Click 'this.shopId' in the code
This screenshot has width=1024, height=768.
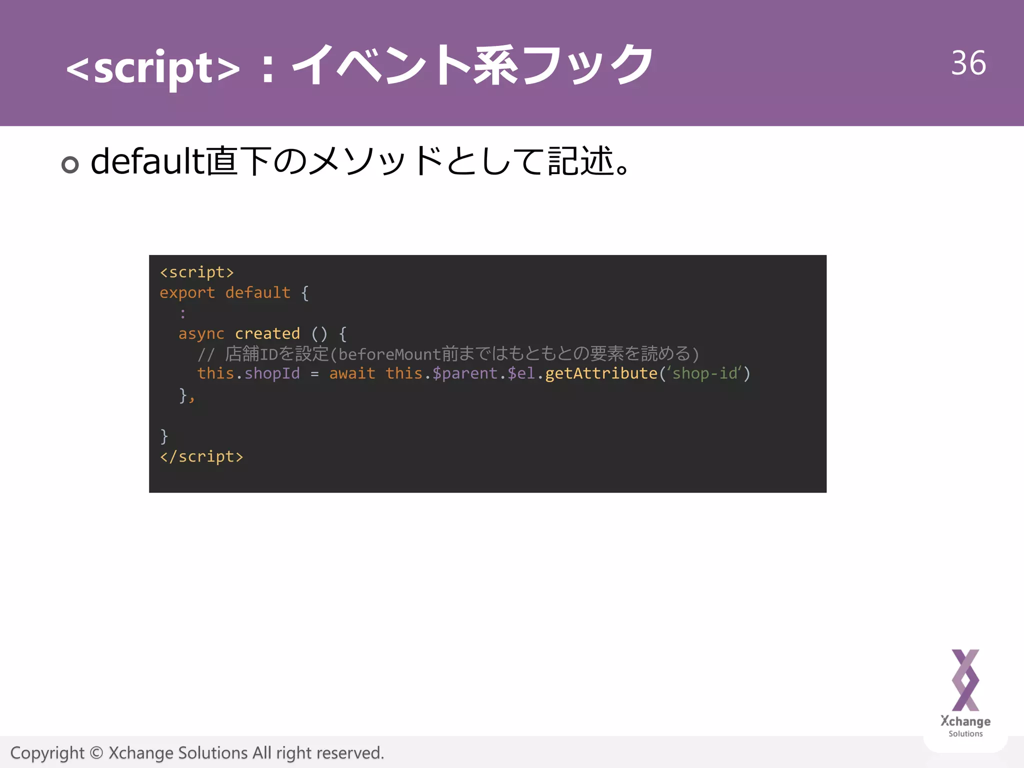248,373
